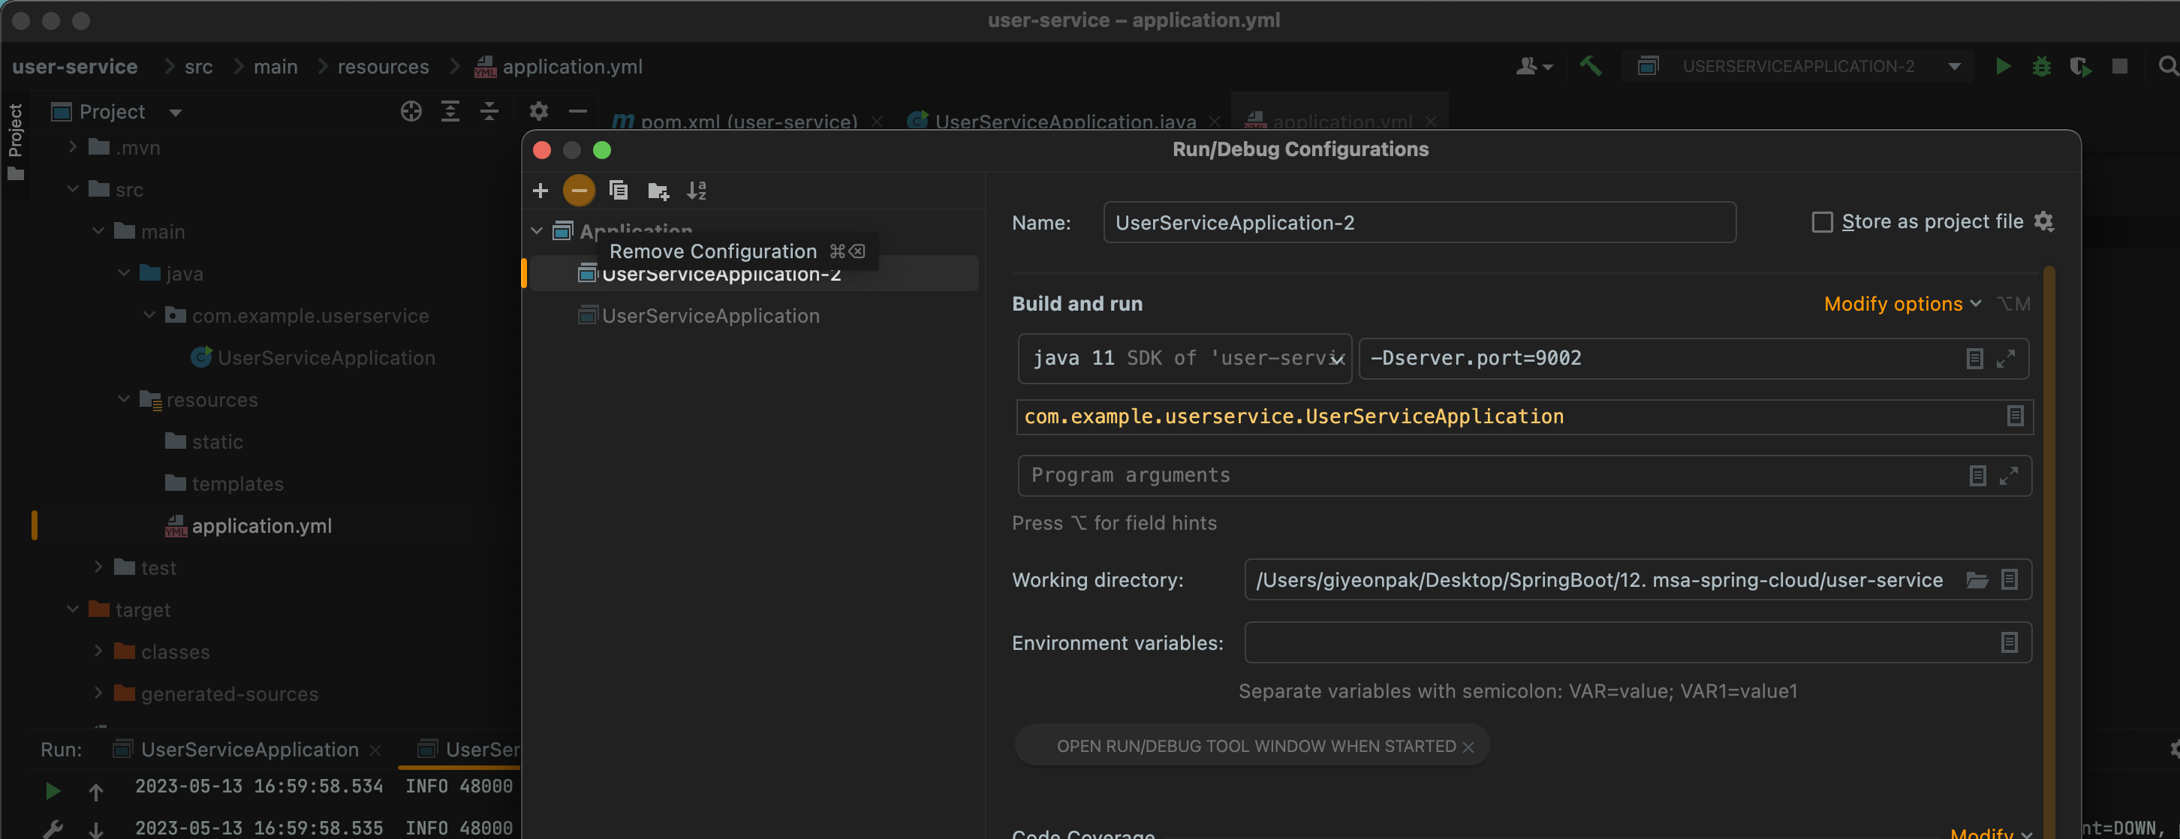Expand .mvn folder in project tree
Screen dimensions: 2180x839
(73, 146)
